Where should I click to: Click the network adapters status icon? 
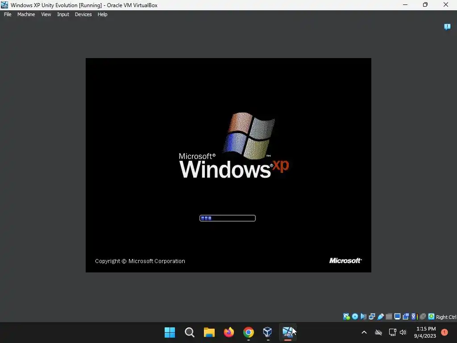(x=372, y=317)
